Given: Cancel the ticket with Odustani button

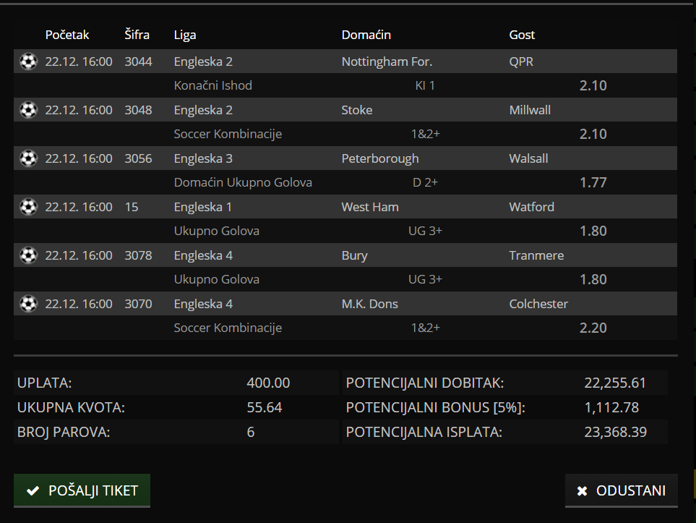Looking at the screenshot, I should [622, 490].
